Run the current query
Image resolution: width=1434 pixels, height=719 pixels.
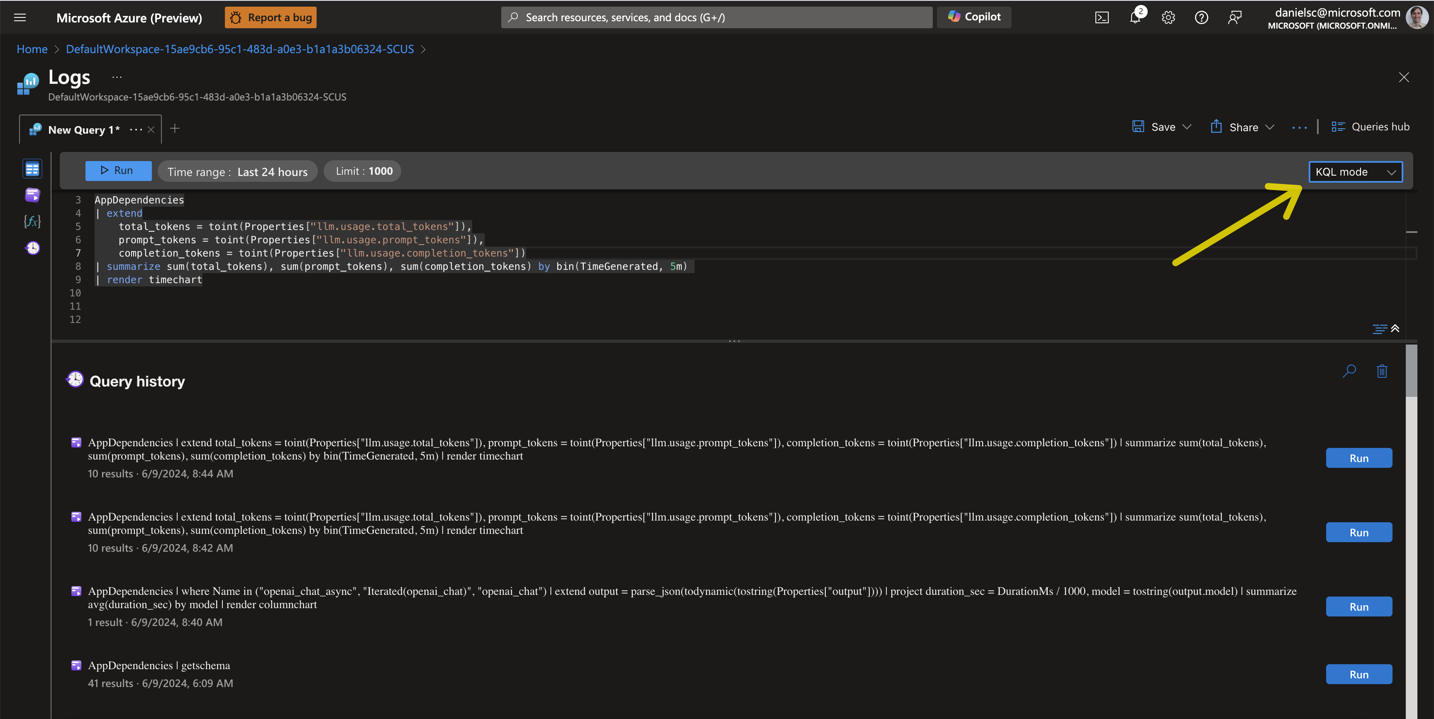tap(118, 171)
